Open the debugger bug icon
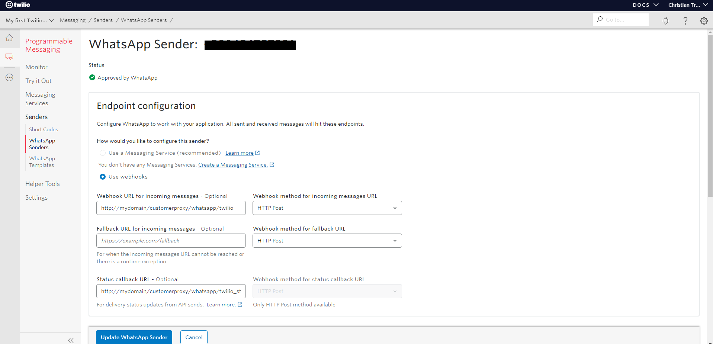This screenshot has width=713, height=344. pyautogui.click(x=666, y=21)
